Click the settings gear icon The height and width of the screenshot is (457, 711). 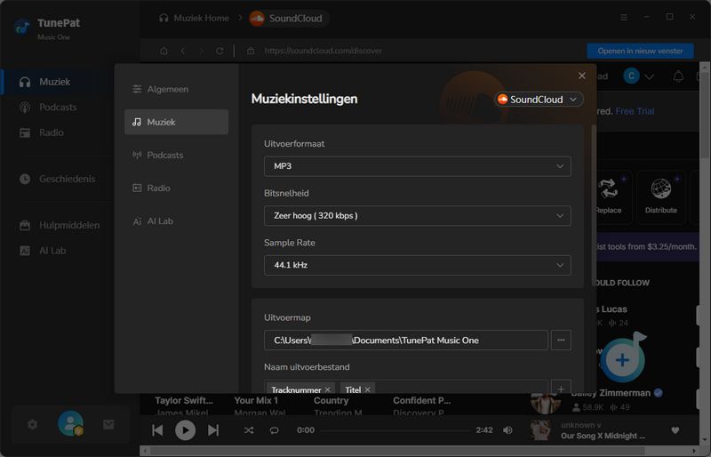32,424
